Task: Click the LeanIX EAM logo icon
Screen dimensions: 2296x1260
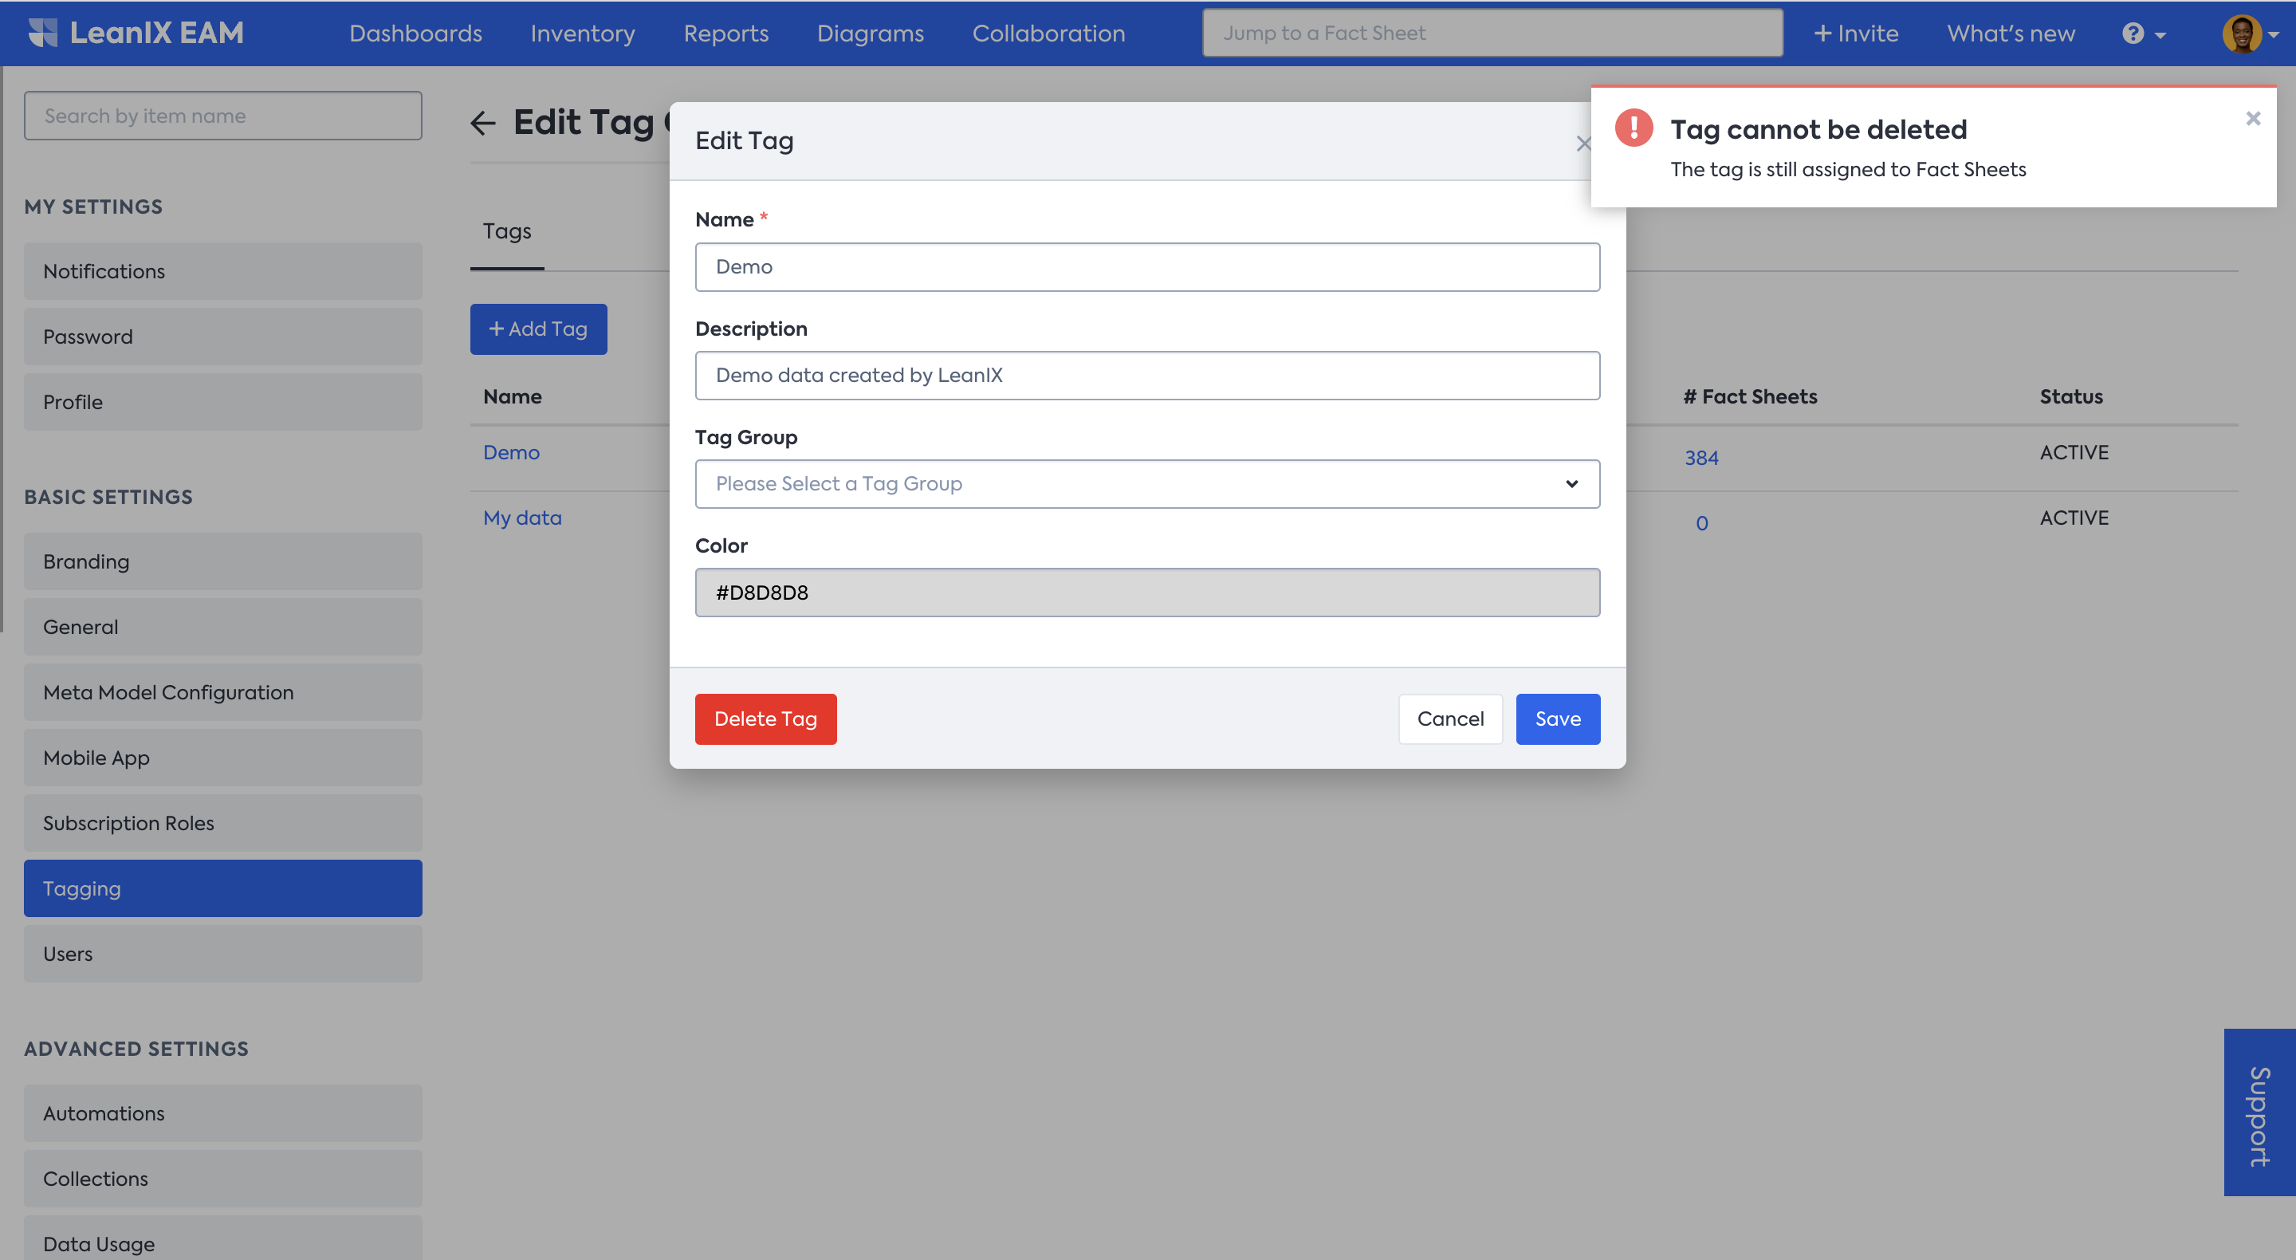Action: (42, 33)
